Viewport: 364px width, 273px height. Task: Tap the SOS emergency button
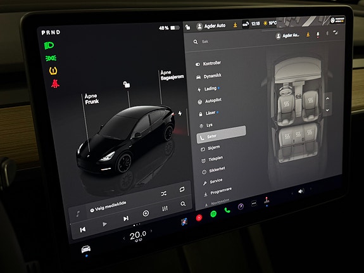pos(246,24)
